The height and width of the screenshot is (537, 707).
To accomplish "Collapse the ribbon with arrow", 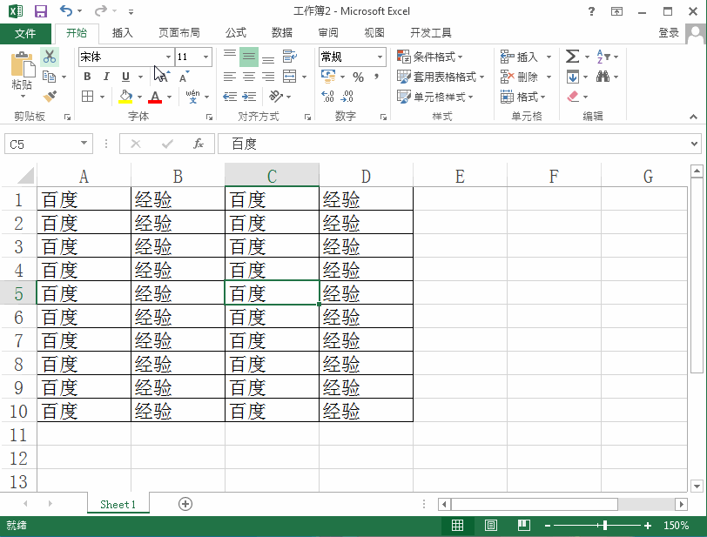I will [x=693, y=117].
